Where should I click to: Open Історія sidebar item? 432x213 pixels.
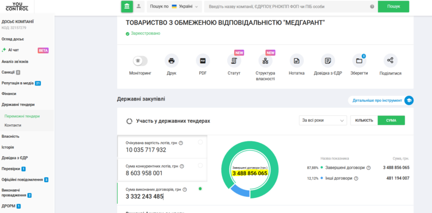(x=8, y=148)
